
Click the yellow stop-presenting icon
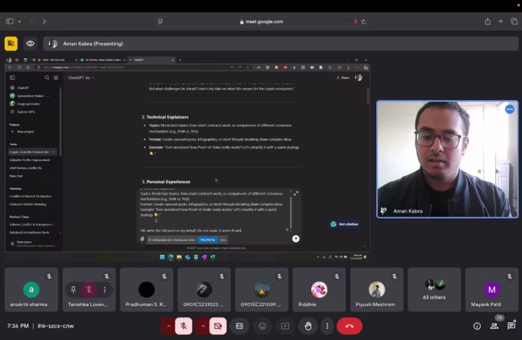click(11, 44)
